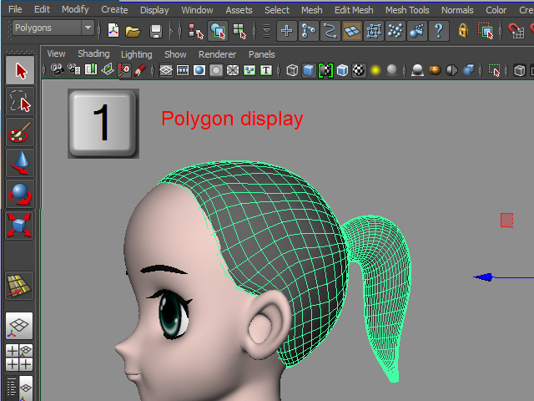Select the Scale tool cube icon
Screen dimensions: 534x401
click(x=20, y=224)
